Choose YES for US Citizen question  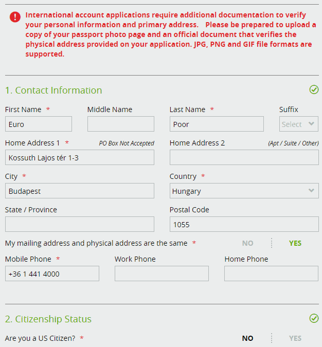(295, 338)
